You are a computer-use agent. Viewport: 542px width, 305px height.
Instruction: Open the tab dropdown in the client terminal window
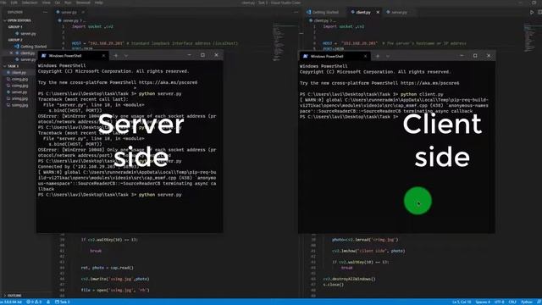click(388, 56)
